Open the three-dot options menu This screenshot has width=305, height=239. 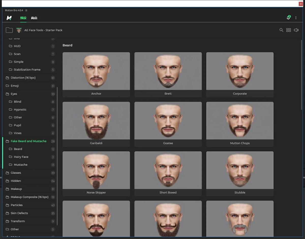click(x=296, y=18)
